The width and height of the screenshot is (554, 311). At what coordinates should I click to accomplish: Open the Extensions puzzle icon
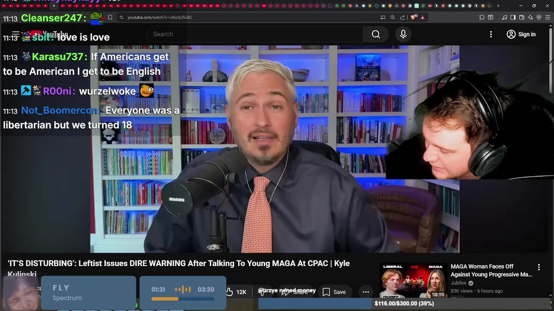[x=482, y=17]
